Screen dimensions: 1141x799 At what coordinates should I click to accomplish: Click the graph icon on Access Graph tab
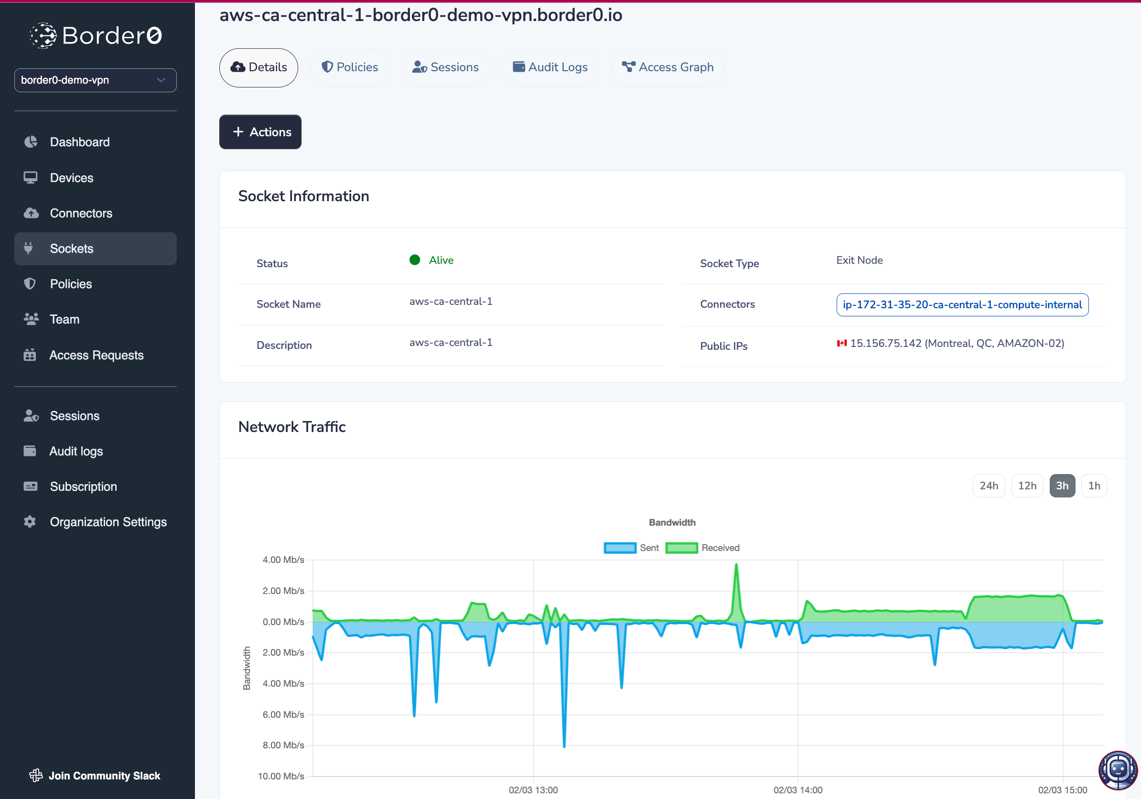click(629, 66)
